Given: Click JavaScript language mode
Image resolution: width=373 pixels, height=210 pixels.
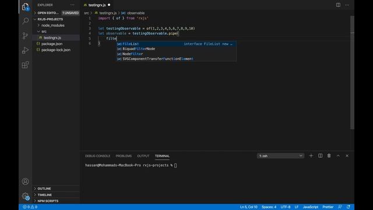Looking at the screenshot, I should click(311, 207).
